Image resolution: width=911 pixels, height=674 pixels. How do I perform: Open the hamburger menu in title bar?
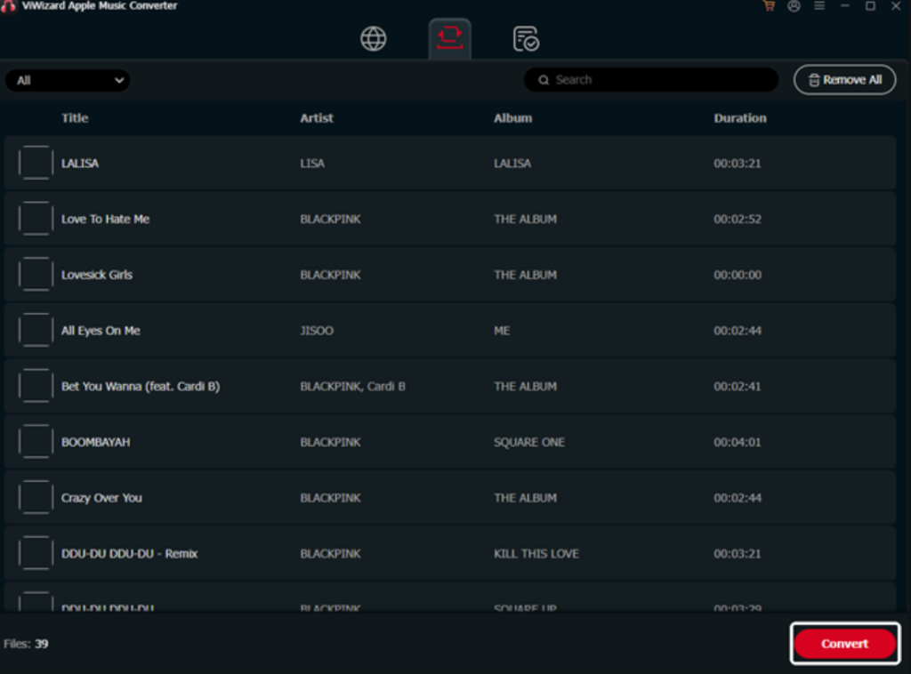[x=819, y=6]
